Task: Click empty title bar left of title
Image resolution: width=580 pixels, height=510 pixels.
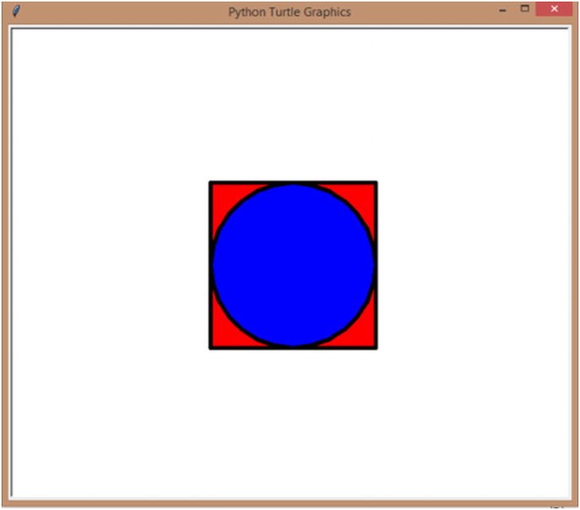Action: (x=122, y=12)
